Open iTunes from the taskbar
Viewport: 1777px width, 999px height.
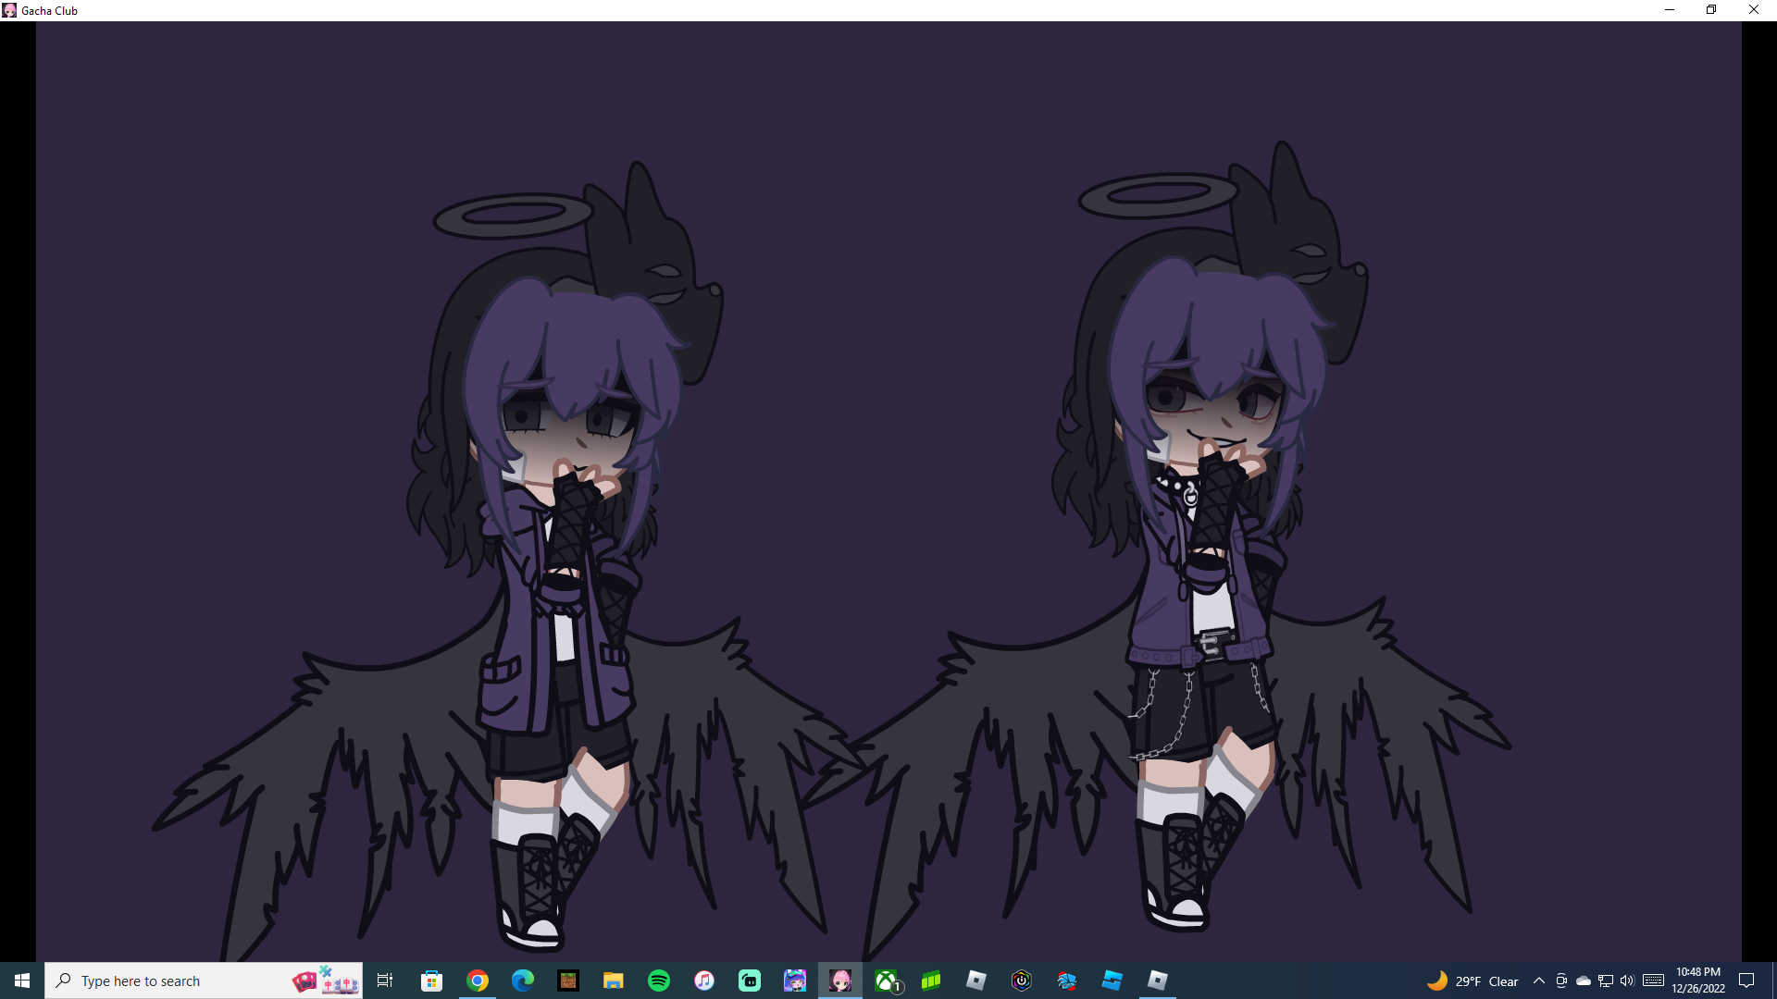coord(704,980)
